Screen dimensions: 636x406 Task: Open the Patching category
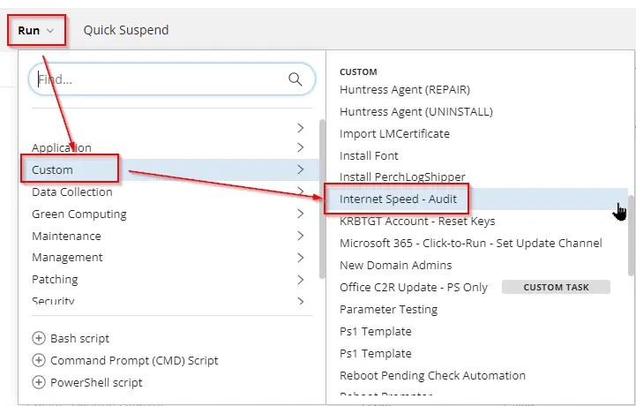tap(55, 279)
